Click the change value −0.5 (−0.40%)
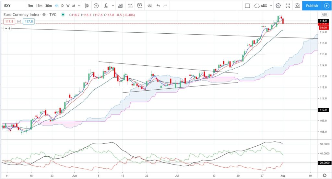This screenshot has width=332, height=179. click(125, 15)
